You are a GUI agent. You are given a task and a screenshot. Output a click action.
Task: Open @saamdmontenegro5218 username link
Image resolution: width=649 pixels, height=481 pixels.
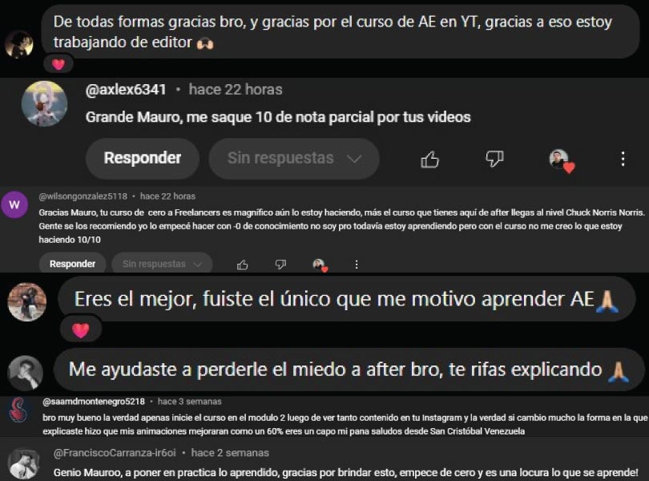pos(94,402)
